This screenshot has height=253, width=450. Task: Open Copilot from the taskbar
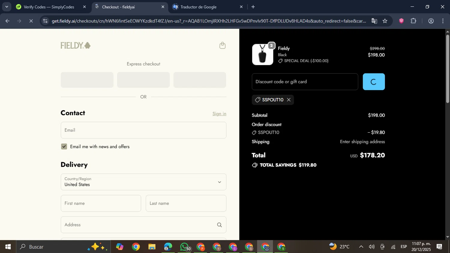(x=120, y=247)
